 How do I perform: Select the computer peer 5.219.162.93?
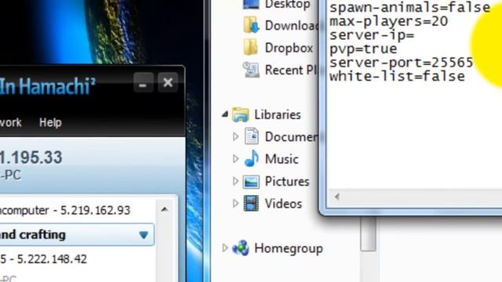coord(65,211)
